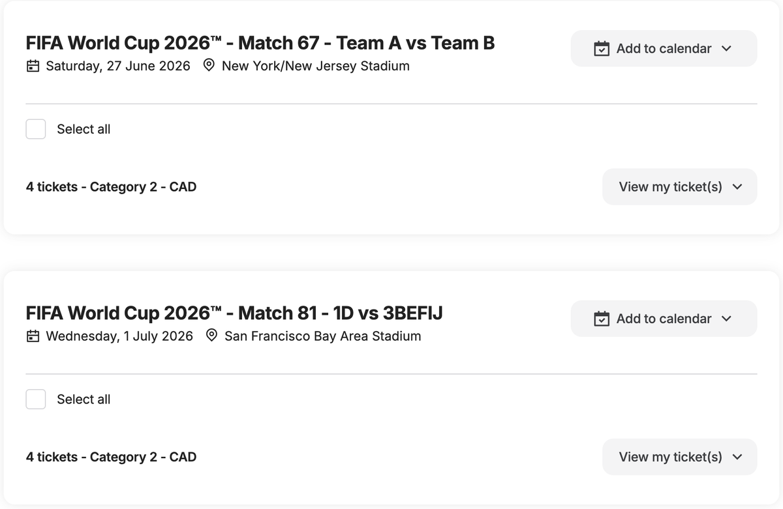
Task: Open View my ticket(s) for Match 81
Action: tap(679, 457)
